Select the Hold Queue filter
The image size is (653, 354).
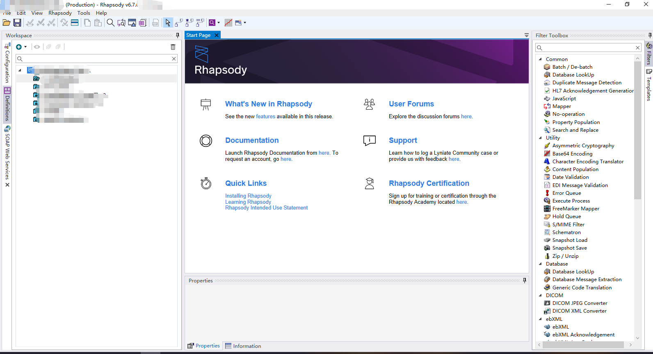562,216
